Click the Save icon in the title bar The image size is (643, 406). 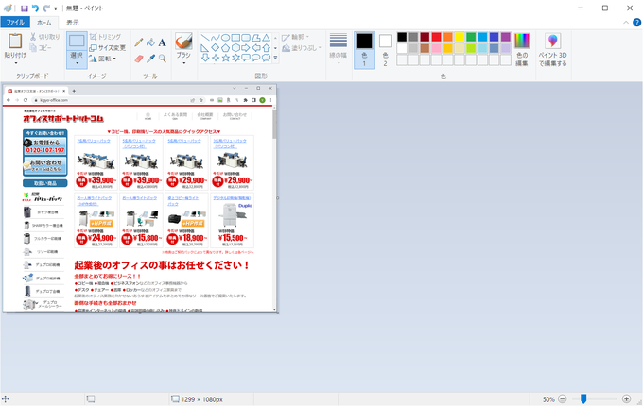(x=24, y=8)
